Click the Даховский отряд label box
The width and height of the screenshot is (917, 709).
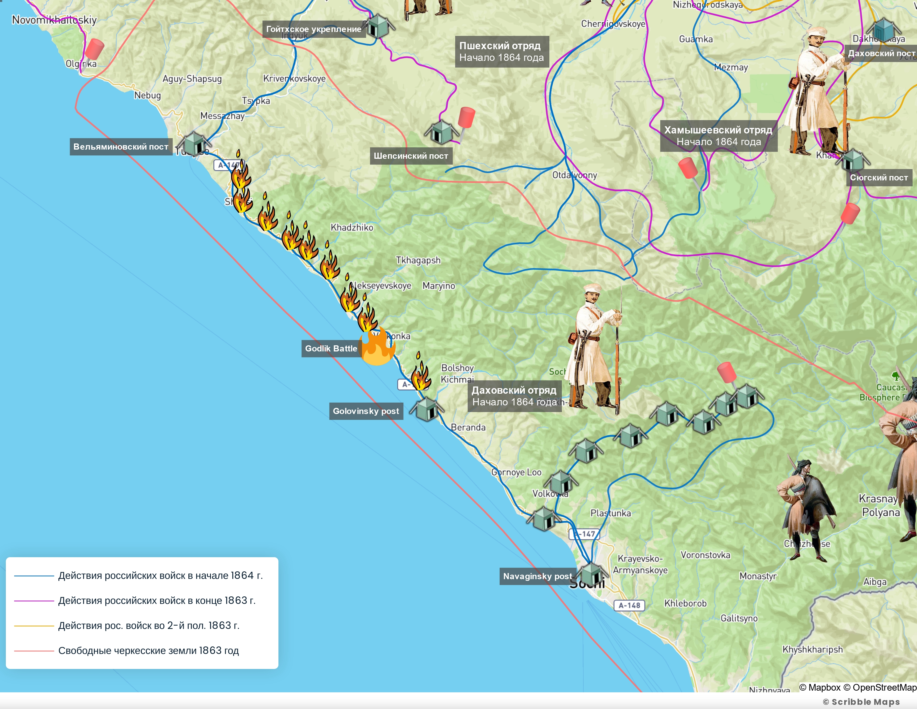click(x=515, y=396)
